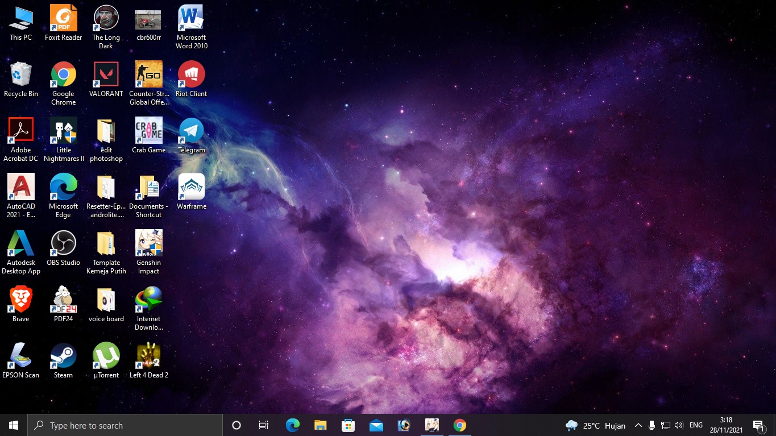Open Microsoft Store from the taskbar
This screenshot has width=776, height=436.
tap(348, 425)
